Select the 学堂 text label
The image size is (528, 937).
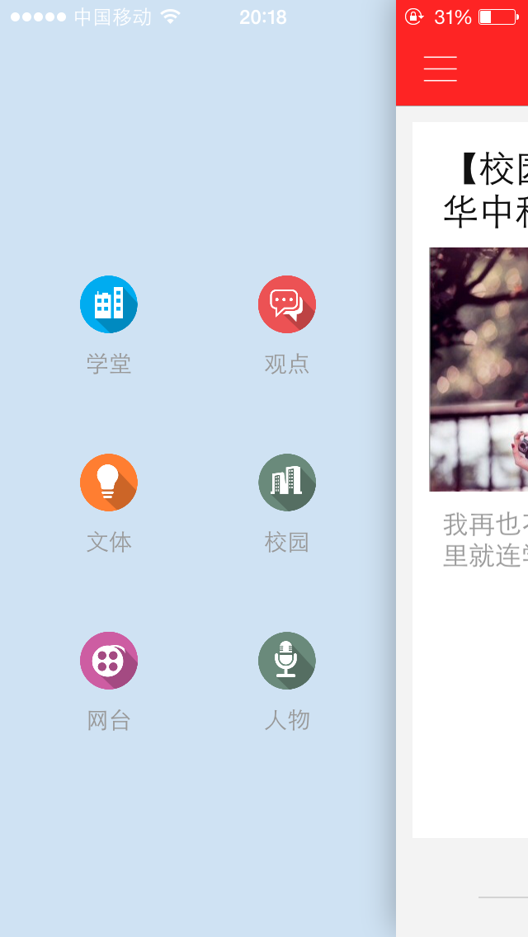[109, 364]
